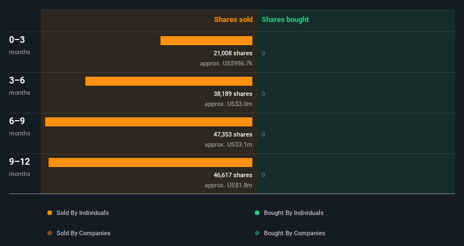Click the striped Bought By Companies legend icon
This screenshot has width=464, height=246.
tap(257, 233)
